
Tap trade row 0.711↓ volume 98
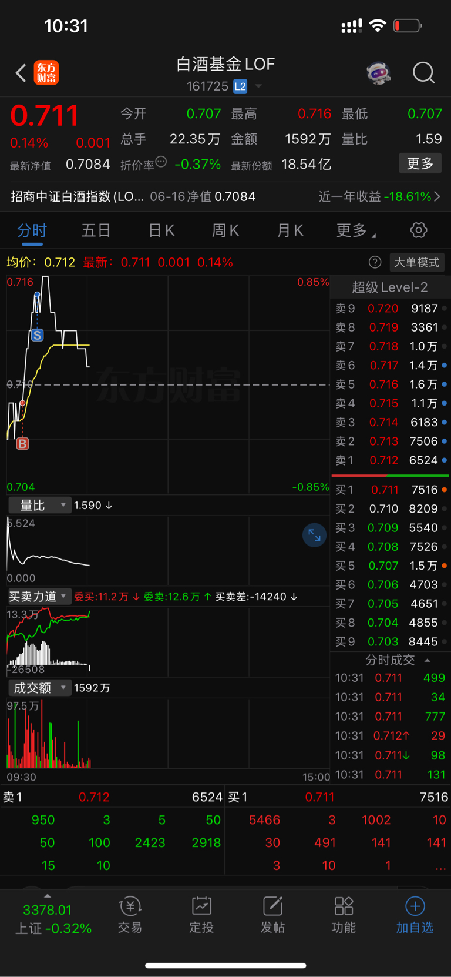pos(390,755)
